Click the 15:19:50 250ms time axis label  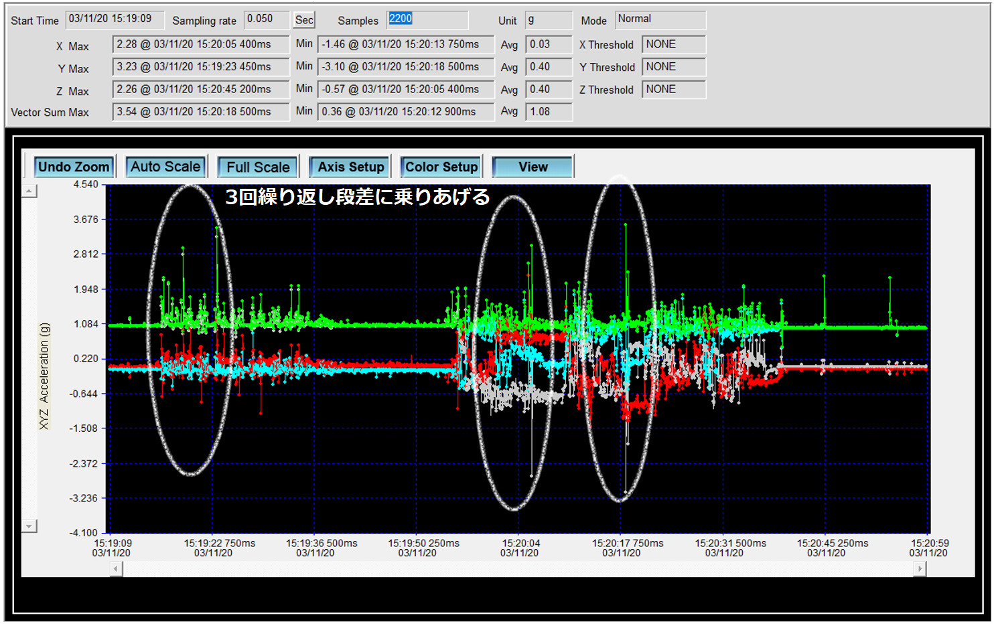[x=423, y=548]
